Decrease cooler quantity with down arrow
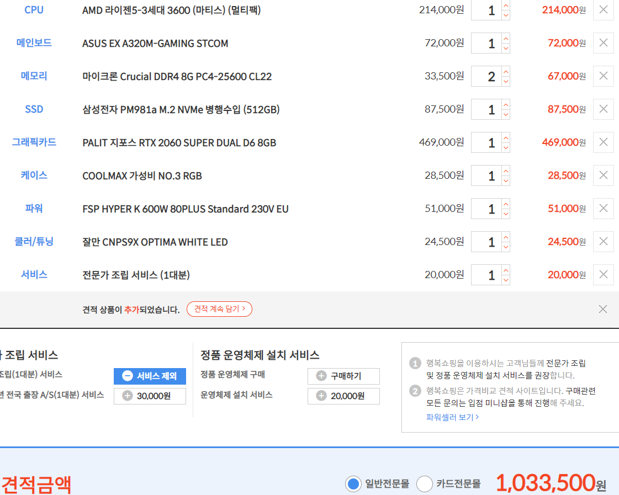619x495 pixels. point(506,247)
